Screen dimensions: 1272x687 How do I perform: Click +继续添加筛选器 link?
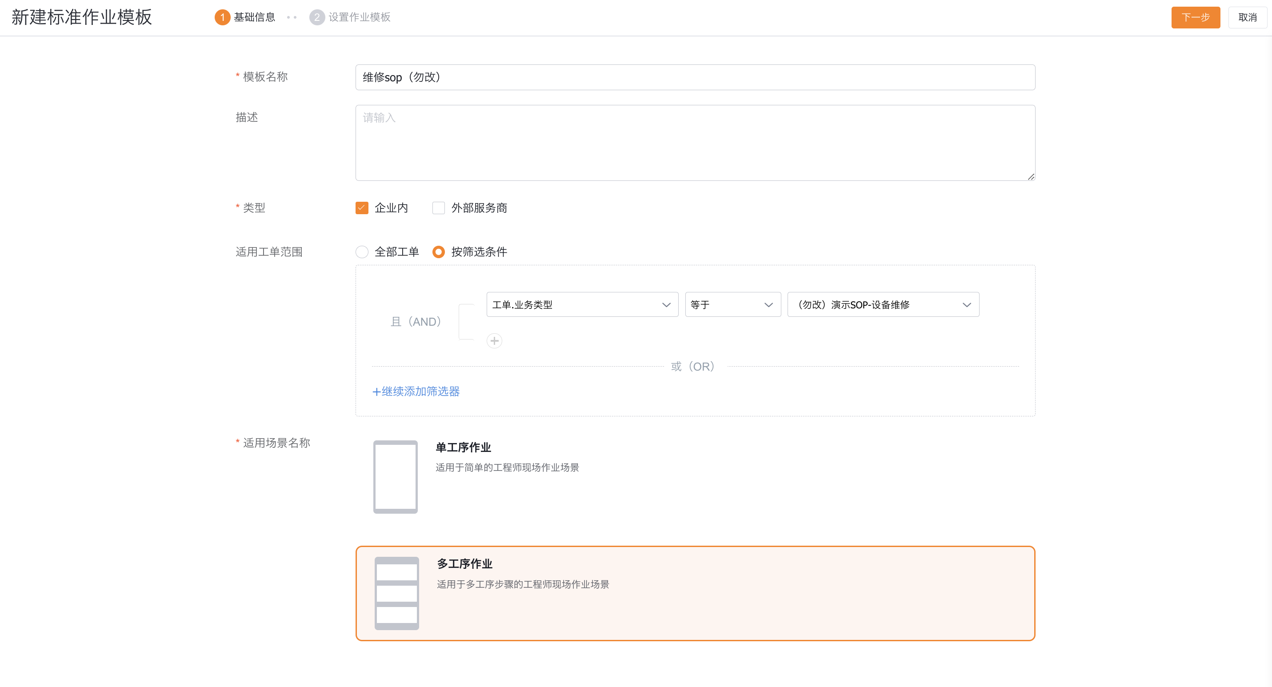pos(416,391)
